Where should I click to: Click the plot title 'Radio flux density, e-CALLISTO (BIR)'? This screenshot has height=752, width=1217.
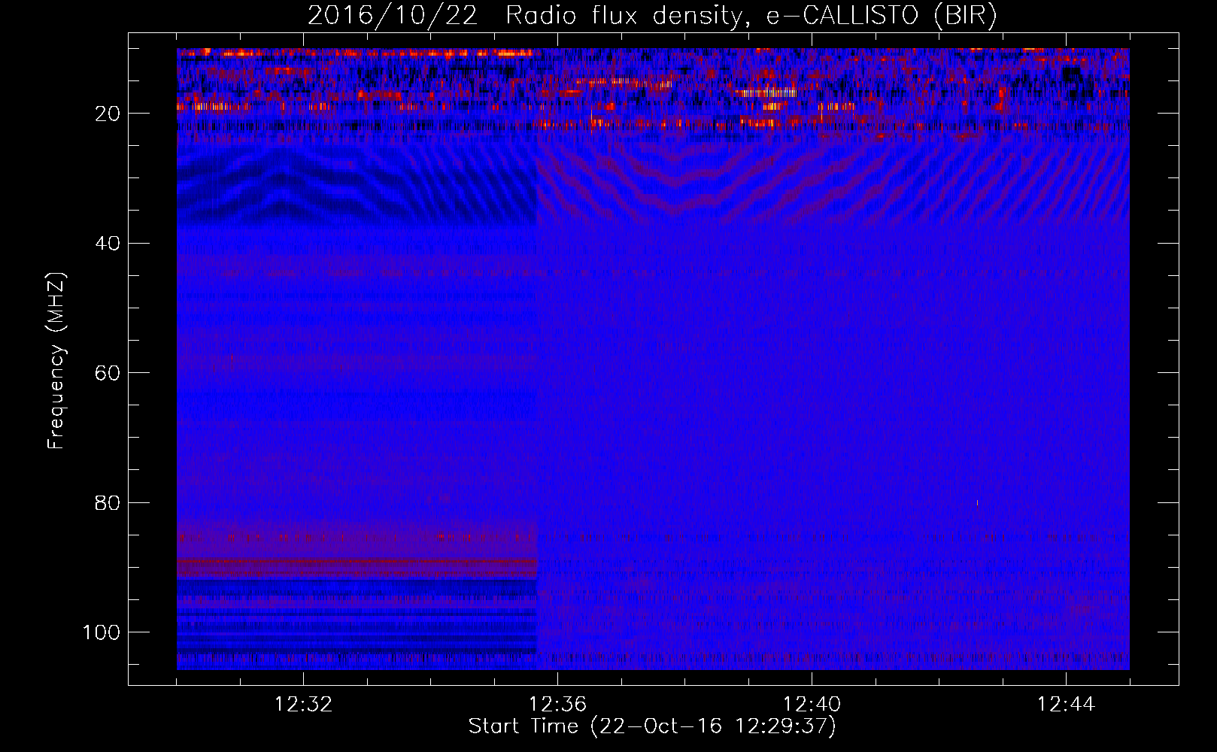click(751, 16)
